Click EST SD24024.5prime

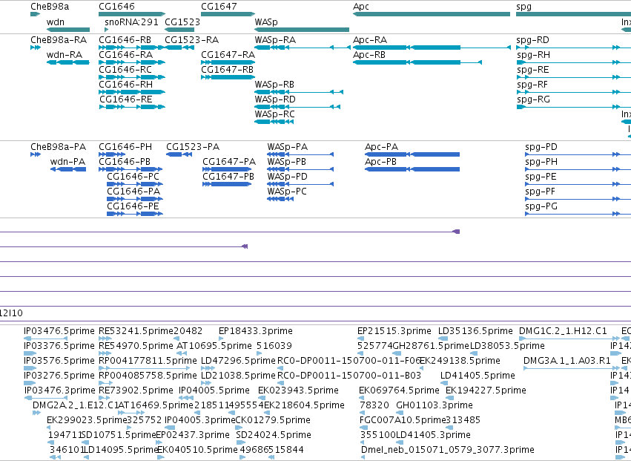(x=274, y=435)
